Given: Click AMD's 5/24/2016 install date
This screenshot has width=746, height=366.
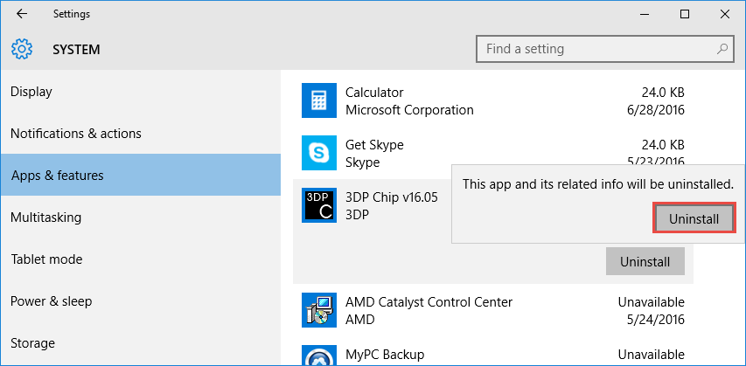Looking at the screenshot, I should coord(656,320).
